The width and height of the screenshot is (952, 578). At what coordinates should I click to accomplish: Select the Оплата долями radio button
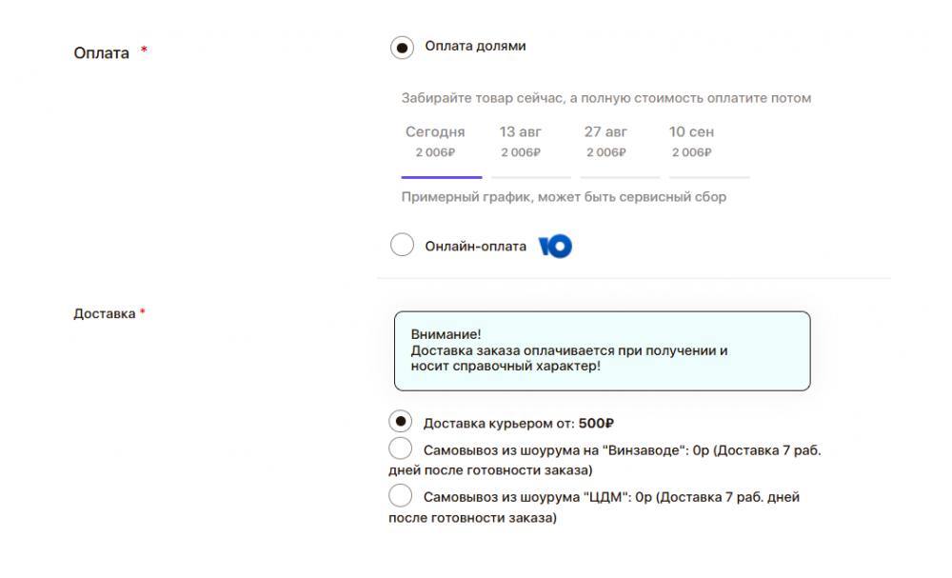(x=402, y=47)
